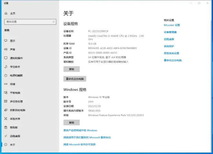Open 系统保护 link
The image size is (213, 154).
coord(169,46)
